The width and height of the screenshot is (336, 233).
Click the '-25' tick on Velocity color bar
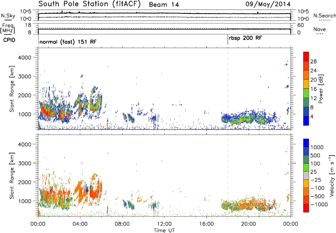pos(316,180)
